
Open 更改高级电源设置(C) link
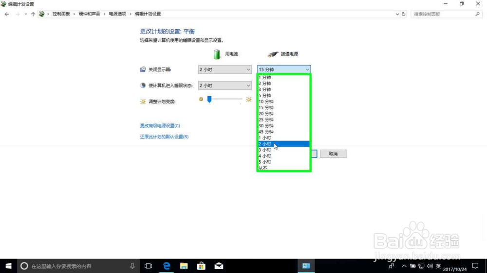pos(160,125)
